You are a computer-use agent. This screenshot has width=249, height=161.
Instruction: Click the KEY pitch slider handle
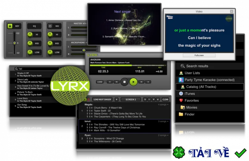pos(14,43)
